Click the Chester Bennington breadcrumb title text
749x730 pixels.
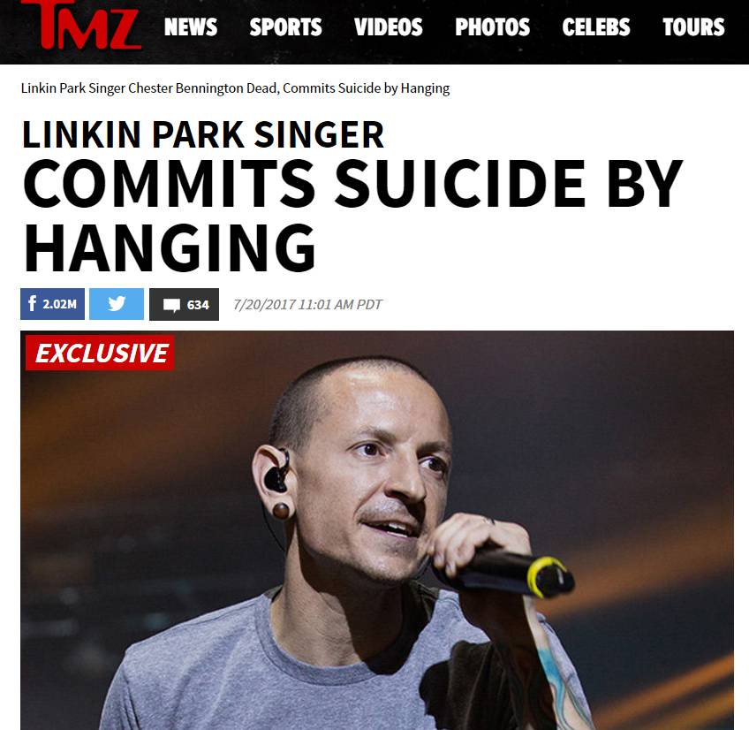pos(236,88)
